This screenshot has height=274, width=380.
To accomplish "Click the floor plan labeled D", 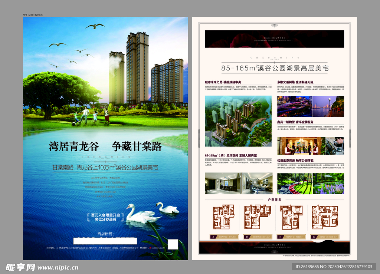I will pos(258,217).
